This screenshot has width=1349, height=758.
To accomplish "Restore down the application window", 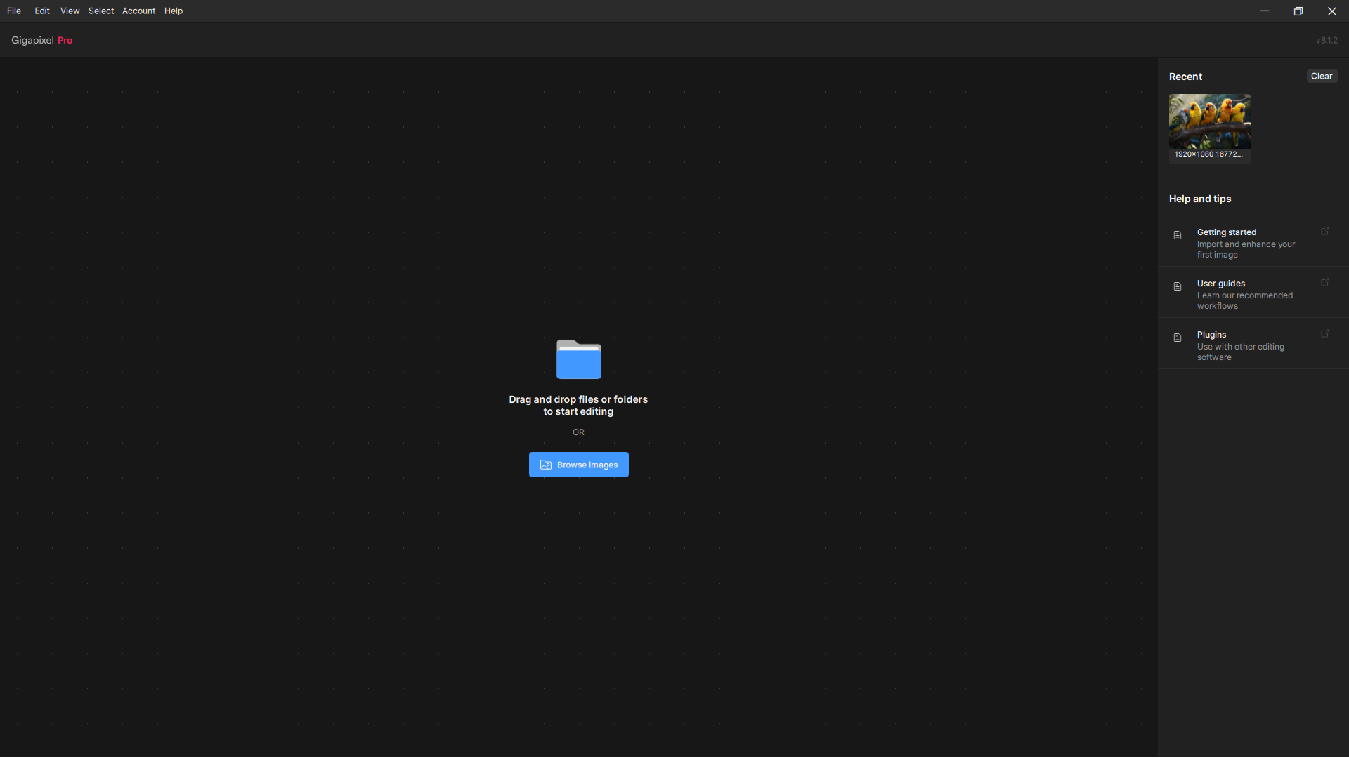I will point(1298,11).
